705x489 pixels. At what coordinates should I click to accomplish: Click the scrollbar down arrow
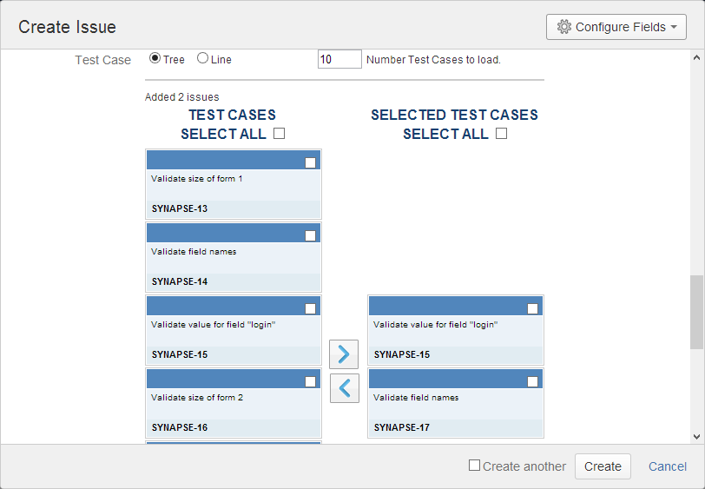(696, 436)
